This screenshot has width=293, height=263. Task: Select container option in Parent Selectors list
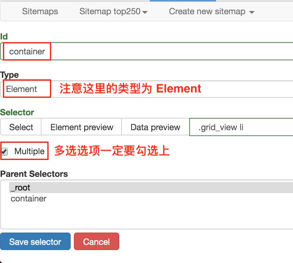click(x=29, y=199)
